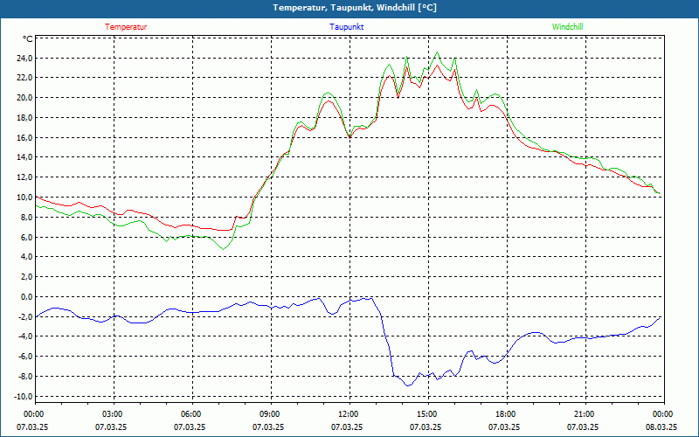699x437 pixels.
Task: Click the °C unit label on axis
Action: click(28, 39)
